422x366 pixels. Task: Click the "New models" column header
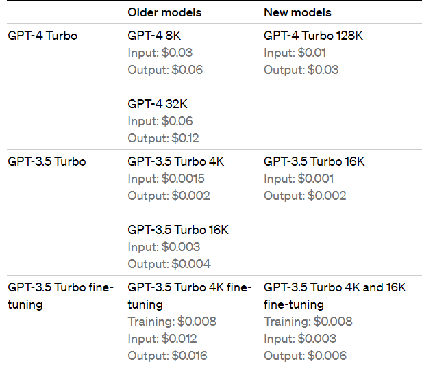coord(297,12)
